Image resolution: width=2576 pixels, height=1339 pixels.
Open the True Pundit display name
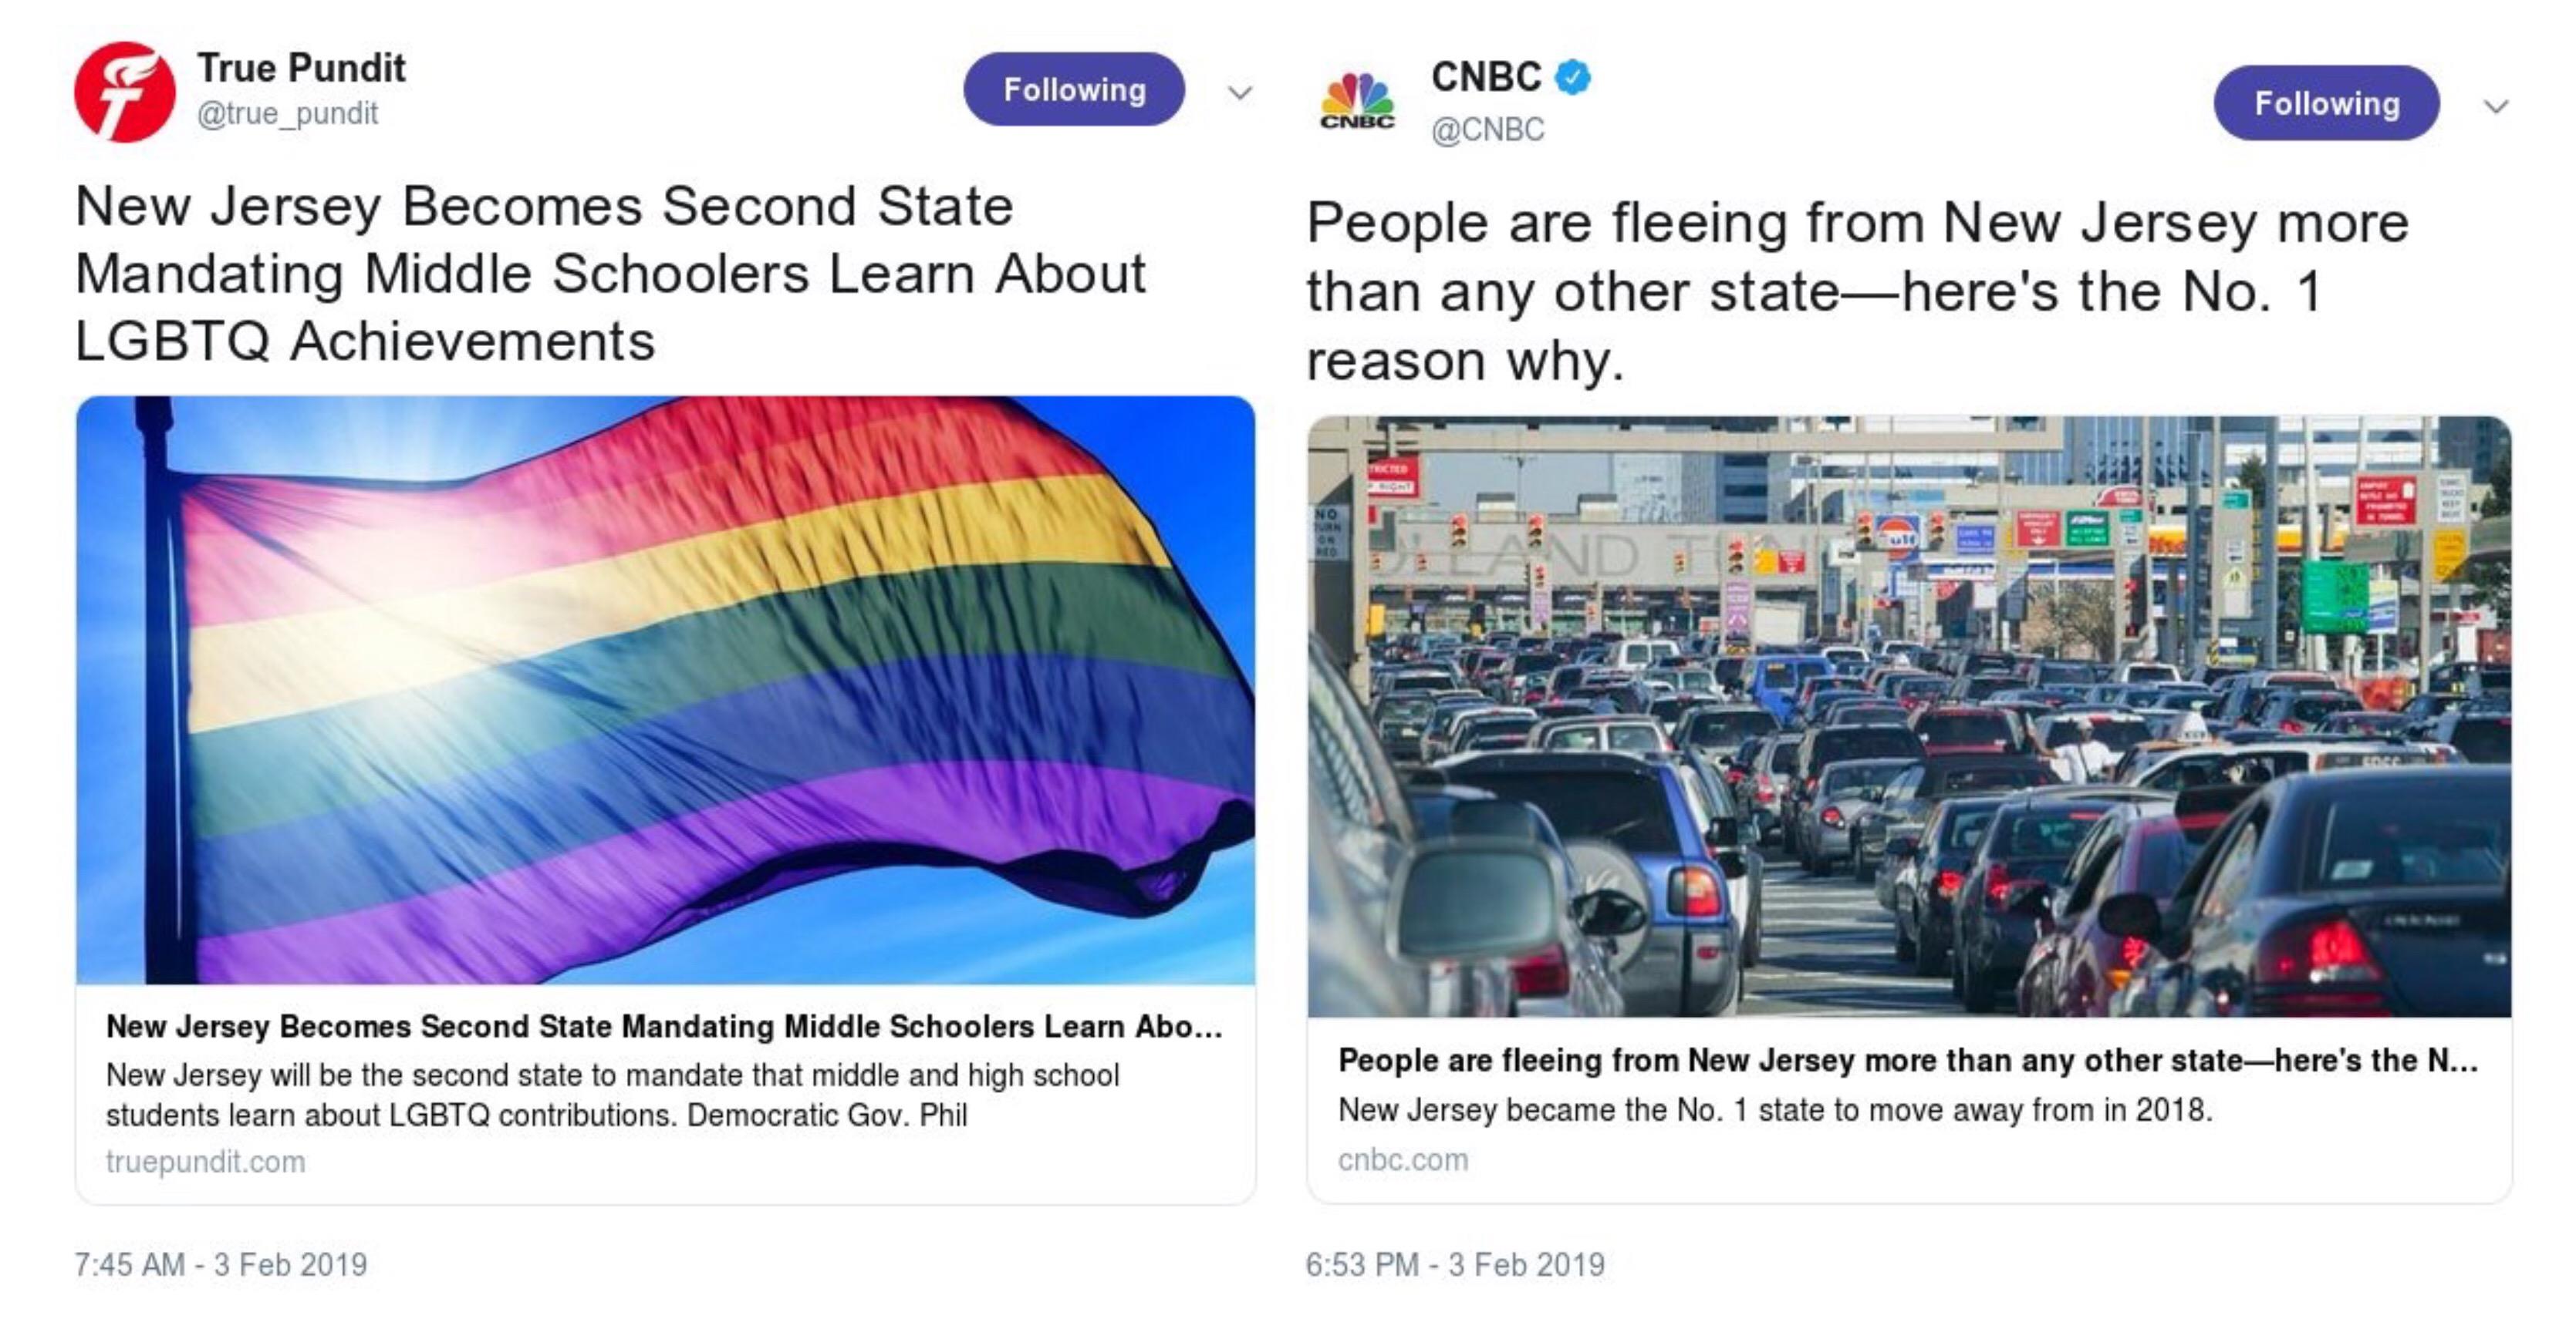pyautogui.click(x=301, y=68)
